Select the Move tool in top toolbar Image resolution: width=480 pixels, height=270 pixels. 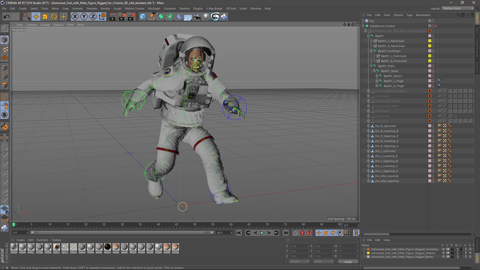[36, 17]
